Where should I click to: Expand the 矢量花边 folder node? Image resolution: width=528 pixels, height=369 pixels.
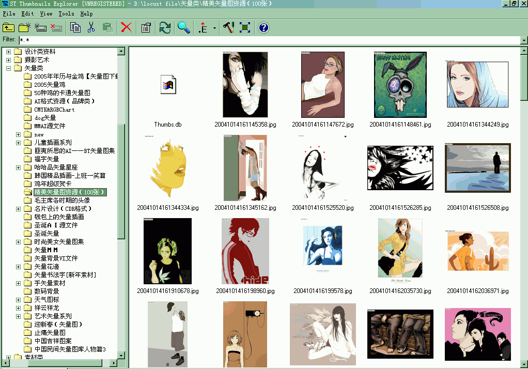pos(19,267)
